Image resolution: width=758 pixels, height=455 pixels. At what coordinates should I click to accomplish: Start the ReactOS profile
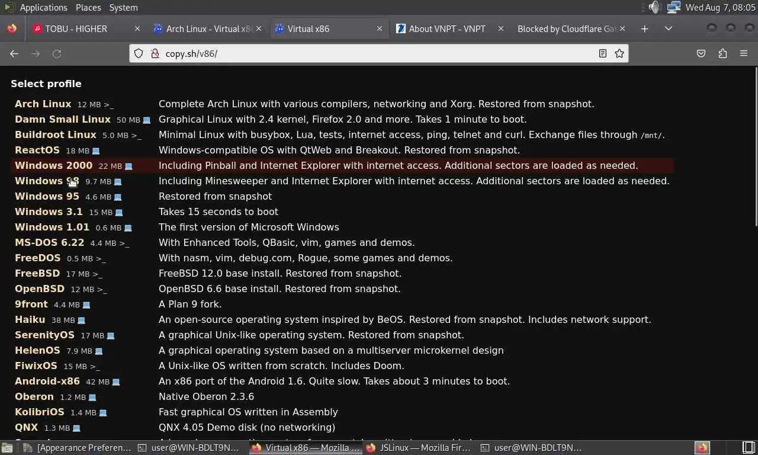[x=37, y=150]
